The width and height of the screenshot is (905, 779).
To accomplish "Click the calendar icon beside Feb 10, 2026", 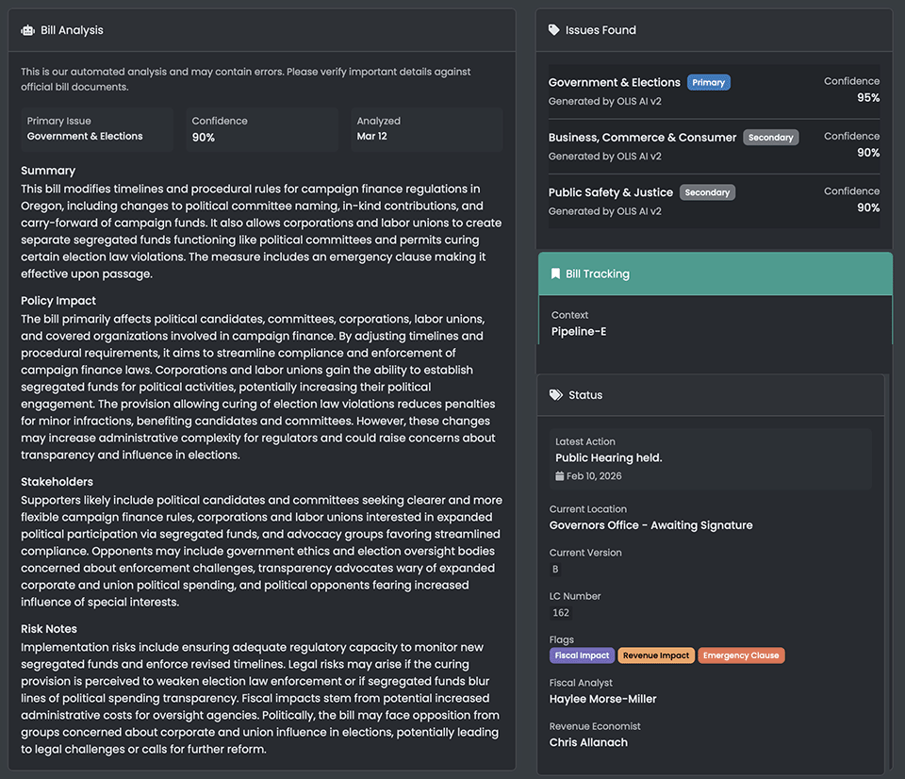I will pyautogui.click(x=561, y=476).
